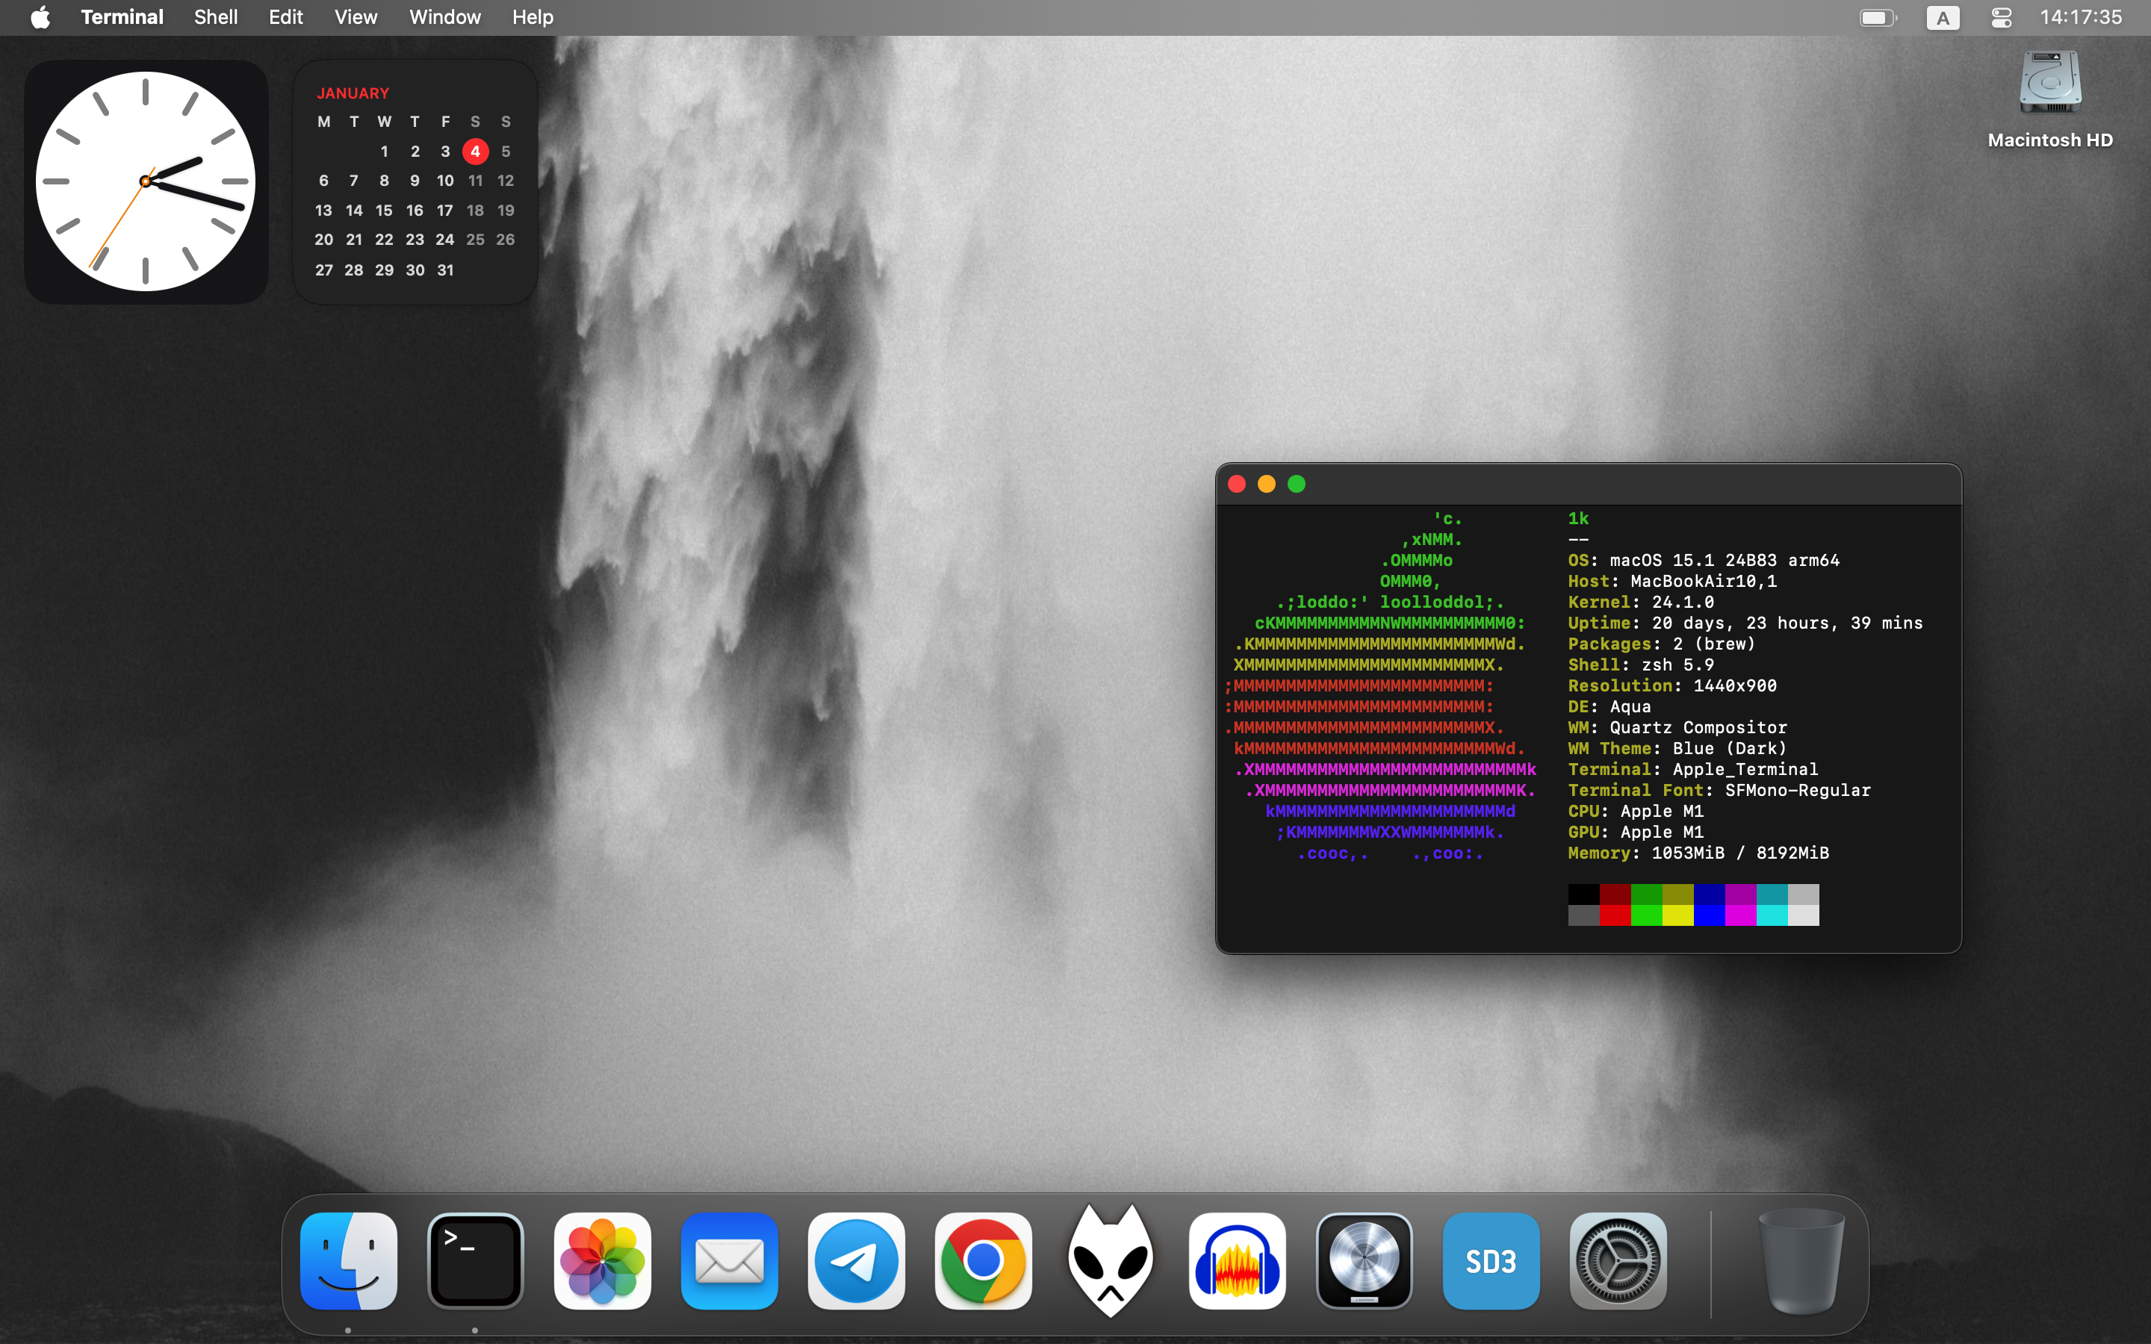Open System Settings gear icon

(x=1618, y=1260)
